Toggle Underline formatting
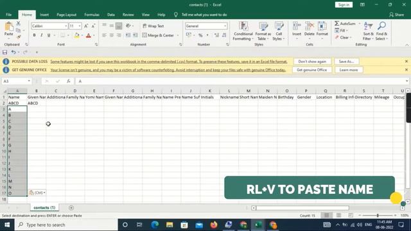Screen dimensions: 411x231 click(49, 35)
